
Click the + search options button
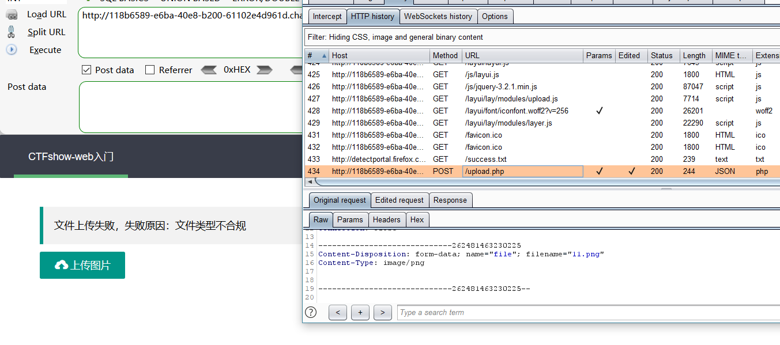pyautogui.click(x=360, y=312)
